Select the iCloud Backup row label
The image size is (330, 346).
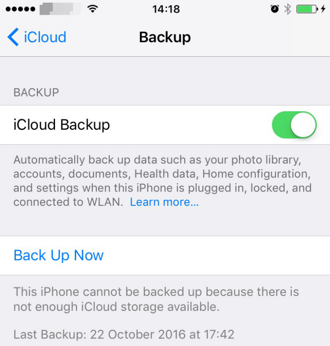[62, 125]
